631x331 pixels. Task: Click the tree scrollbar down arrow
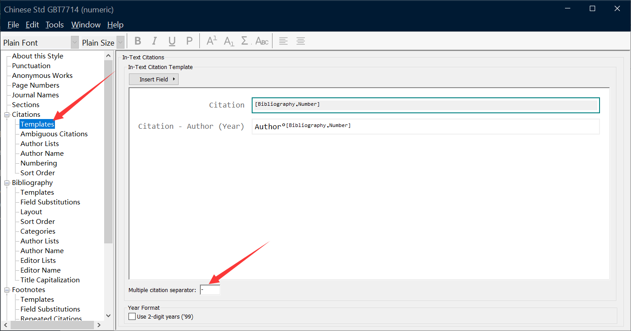click(x=109, y=316)
